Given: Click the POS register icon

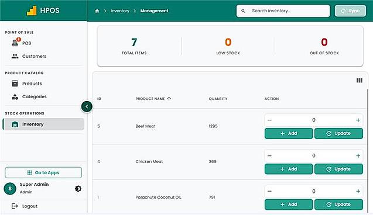Looking at the screenshot, I should (15, 43).
